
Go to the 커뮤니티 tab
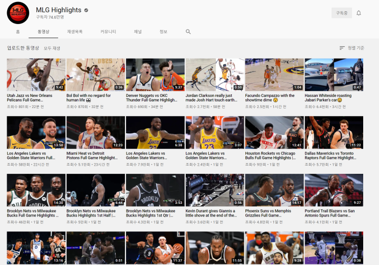click(108, 32)
